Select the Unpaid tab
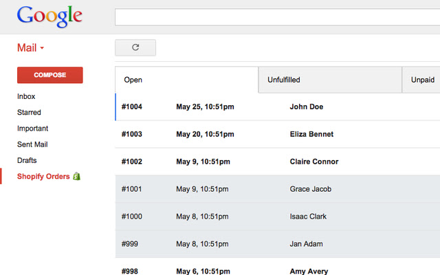This screenshot has width=440, height=275. pyautogui.click(x=421, y=80)
